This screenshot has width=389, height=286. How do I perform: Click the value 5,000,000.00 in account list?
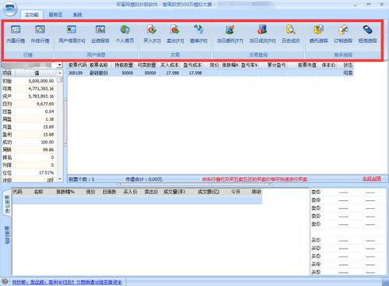click(x=41, y=81)
